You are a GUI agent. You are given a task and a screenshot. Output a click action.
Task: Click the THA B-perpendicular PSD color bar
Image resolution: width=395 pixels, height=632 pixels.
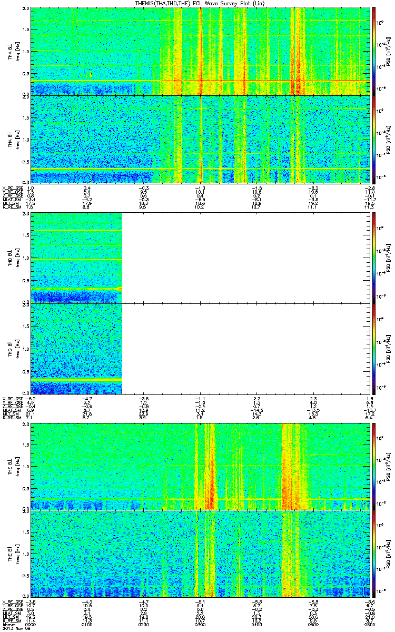tap(374, 51)
